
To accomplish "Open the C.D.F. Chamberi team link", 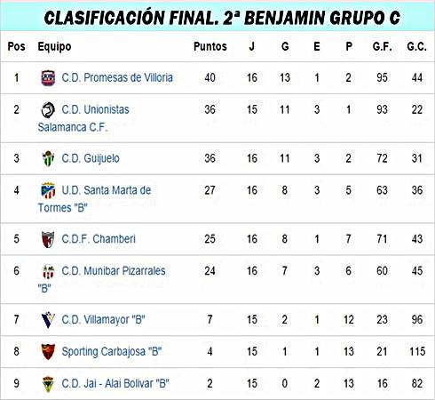I will (99, 239).
